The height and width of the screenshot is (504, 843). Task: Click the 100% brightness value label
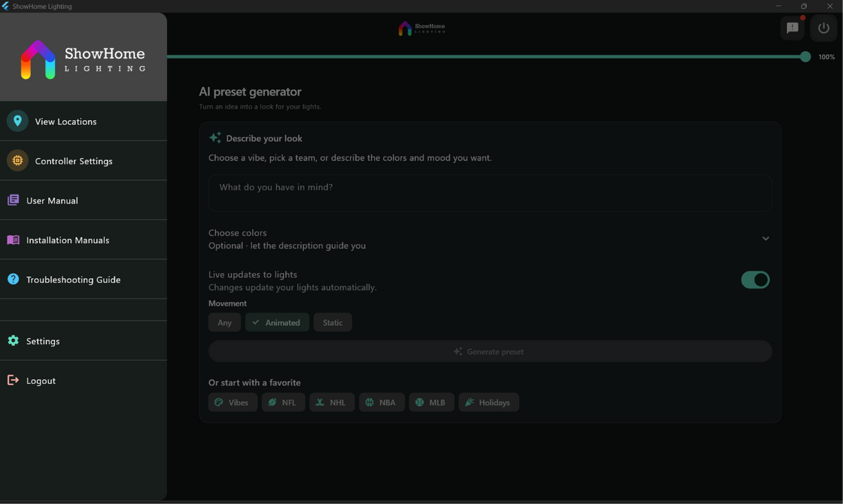[x=827, y=57]
